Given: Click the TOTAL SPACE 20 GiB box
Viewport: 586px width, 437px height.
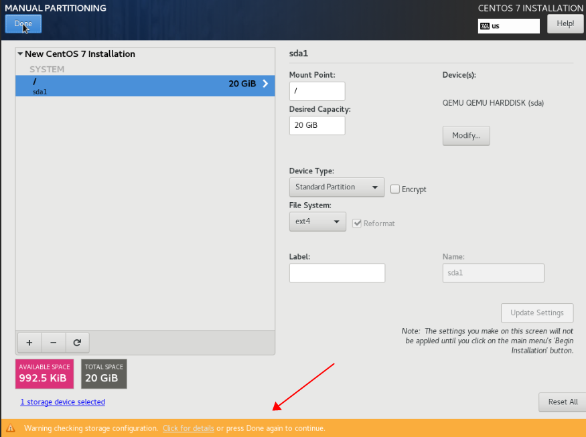Looking at the screenshot, I should click(104, 374).
